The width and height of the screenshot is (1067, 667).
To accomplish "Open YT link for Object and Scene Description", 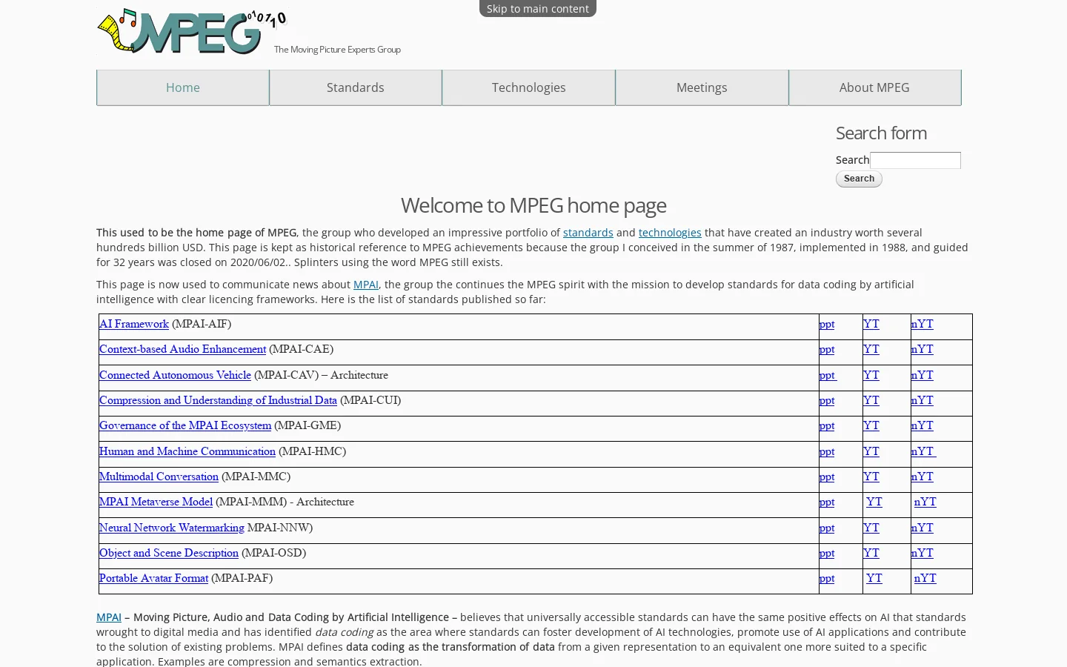I will coord(871,553).
